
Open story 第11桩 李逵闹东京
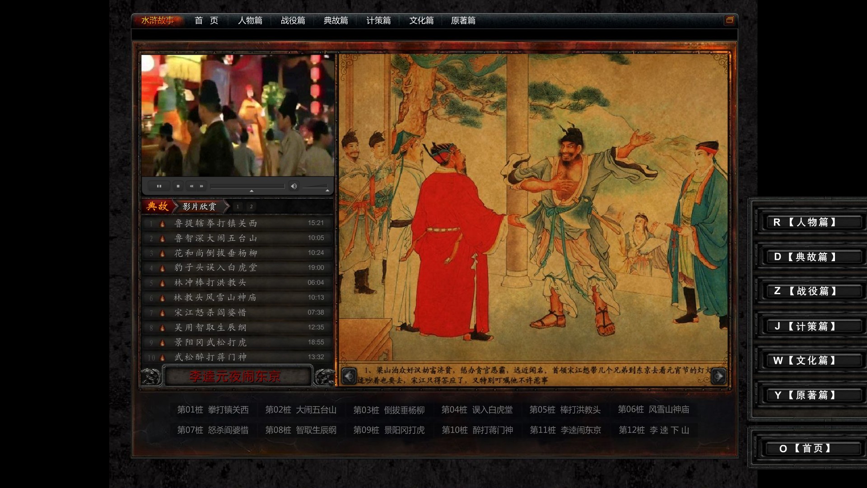click(x=565, y=430)
